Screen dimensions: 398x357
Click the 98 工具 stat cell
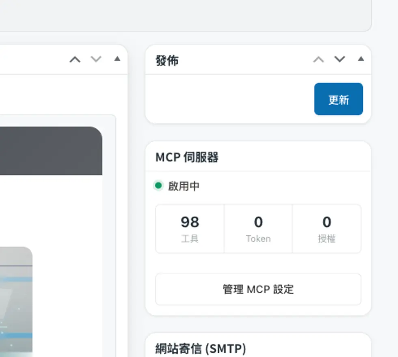(x=190, y=229)
